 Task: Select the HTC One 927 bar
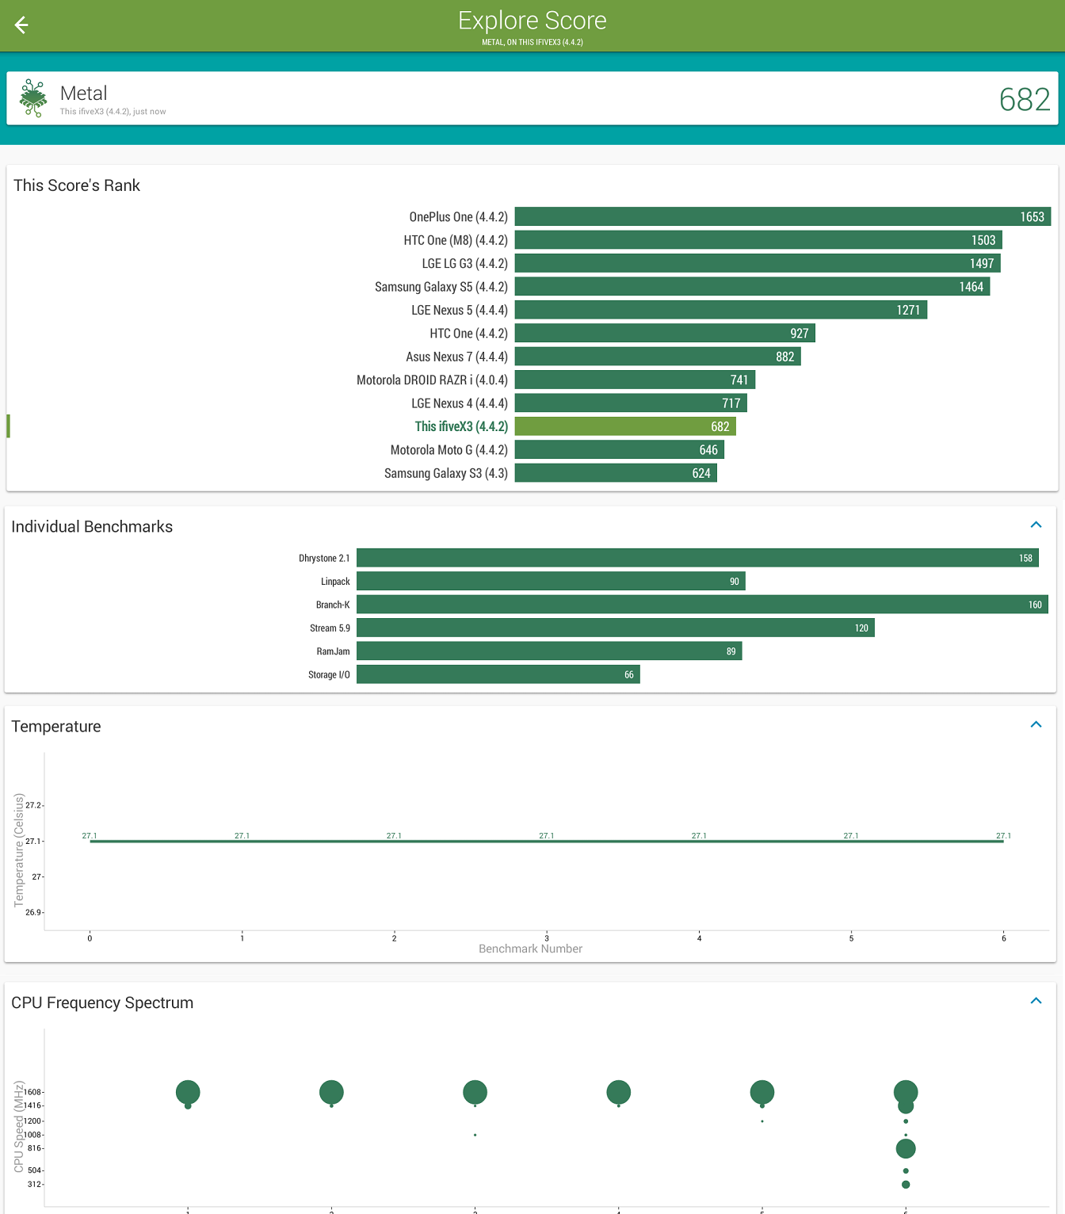tap(665, 334)
